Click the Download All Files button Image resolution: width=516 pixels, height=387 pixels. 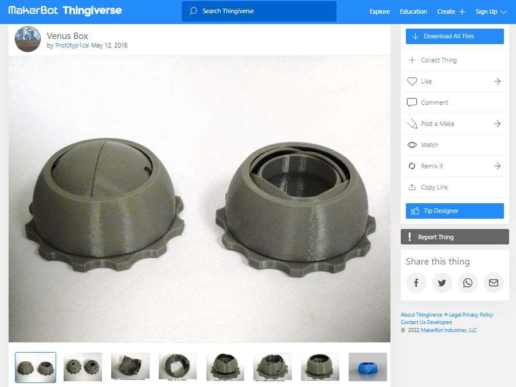455,36
